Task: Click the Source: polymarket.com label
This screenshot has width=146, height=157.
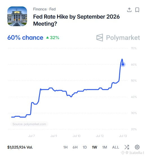Action: tap(29, 124)
